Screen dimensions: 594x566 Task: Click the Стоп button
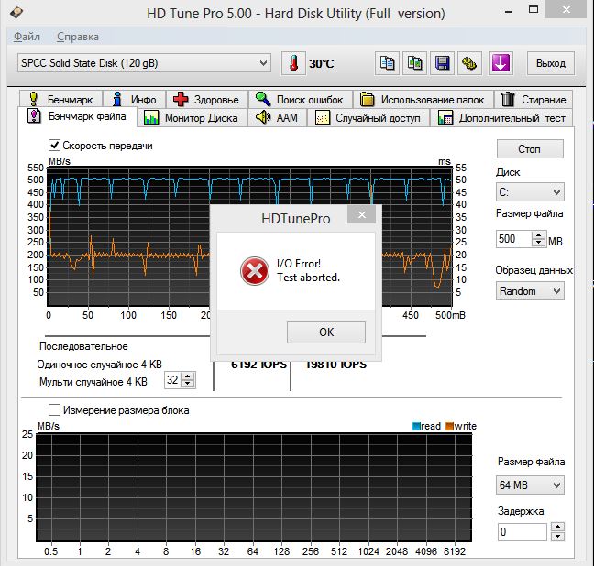tap(530, 149)
